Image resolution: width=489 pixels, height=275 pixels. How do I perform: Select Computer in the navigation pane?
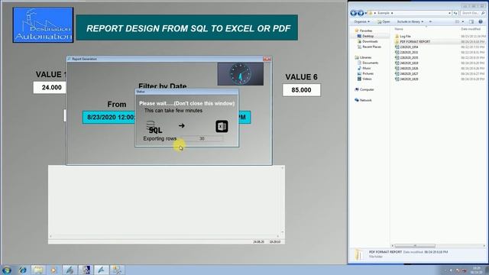pyautogui.click(x=367, y=89)
